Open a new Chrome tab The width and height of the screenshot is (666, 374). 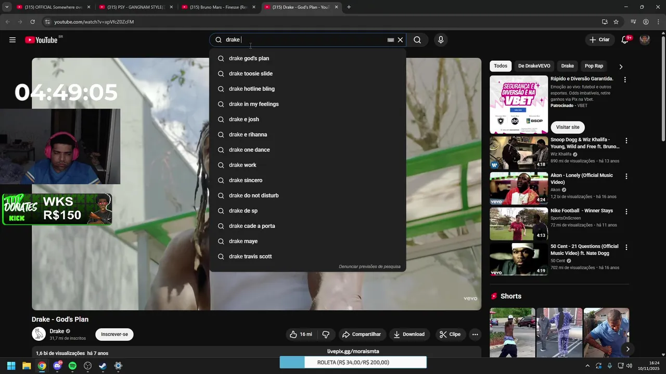(349, 7)
